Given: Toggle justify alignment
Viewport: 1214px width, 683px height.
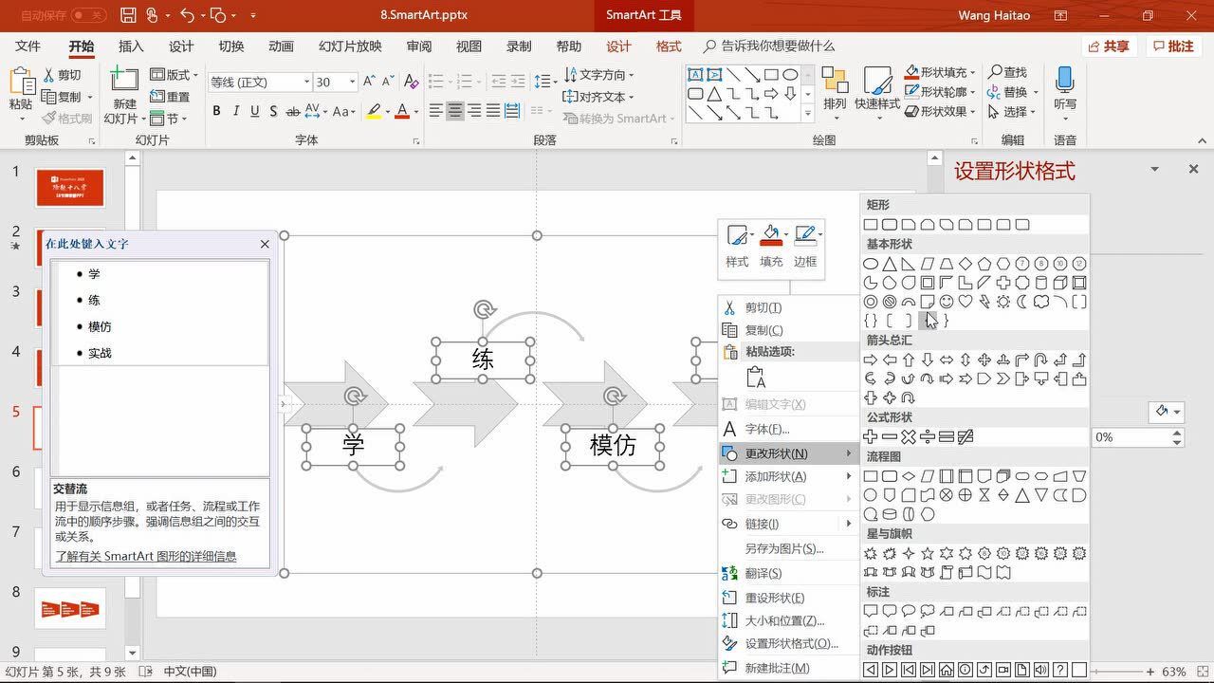Looking at the screenshot, I should pyautogui.click(x=493, y=111).
